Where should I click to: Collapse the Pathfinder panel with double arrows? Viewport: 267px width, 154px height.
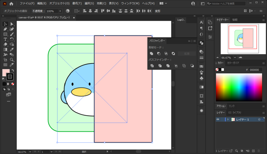[189, 41]
